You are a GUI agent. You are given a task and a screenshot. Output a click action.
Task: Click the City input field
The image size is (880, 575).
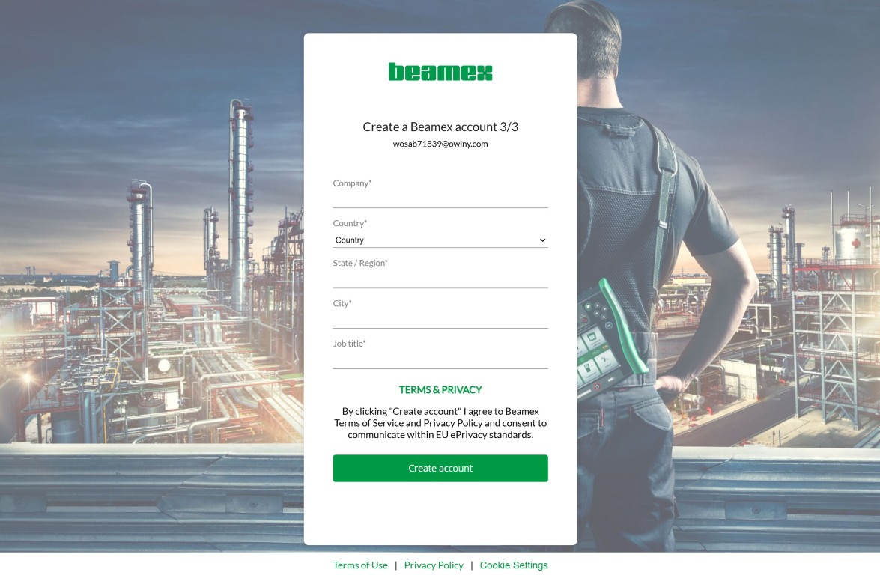[440, 320]
